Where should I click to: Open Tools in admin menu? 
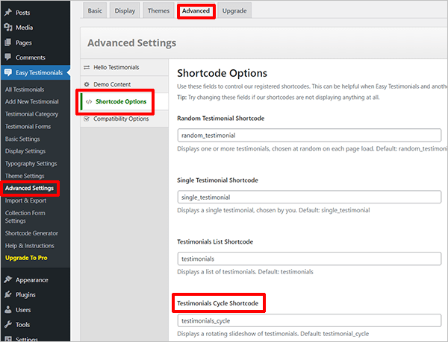[23, 325]
